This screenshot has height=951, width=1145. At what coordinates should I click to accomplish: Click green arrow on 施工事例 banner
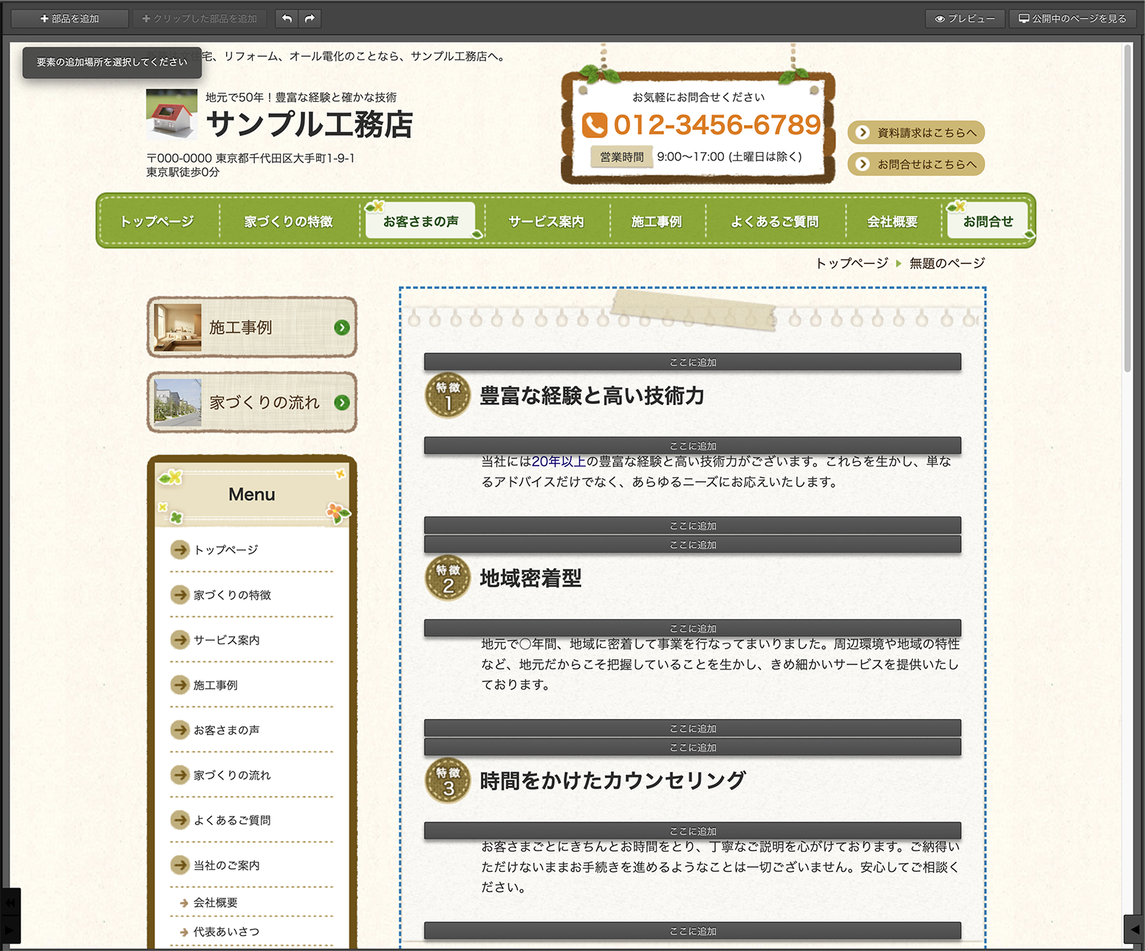point(341,327)
